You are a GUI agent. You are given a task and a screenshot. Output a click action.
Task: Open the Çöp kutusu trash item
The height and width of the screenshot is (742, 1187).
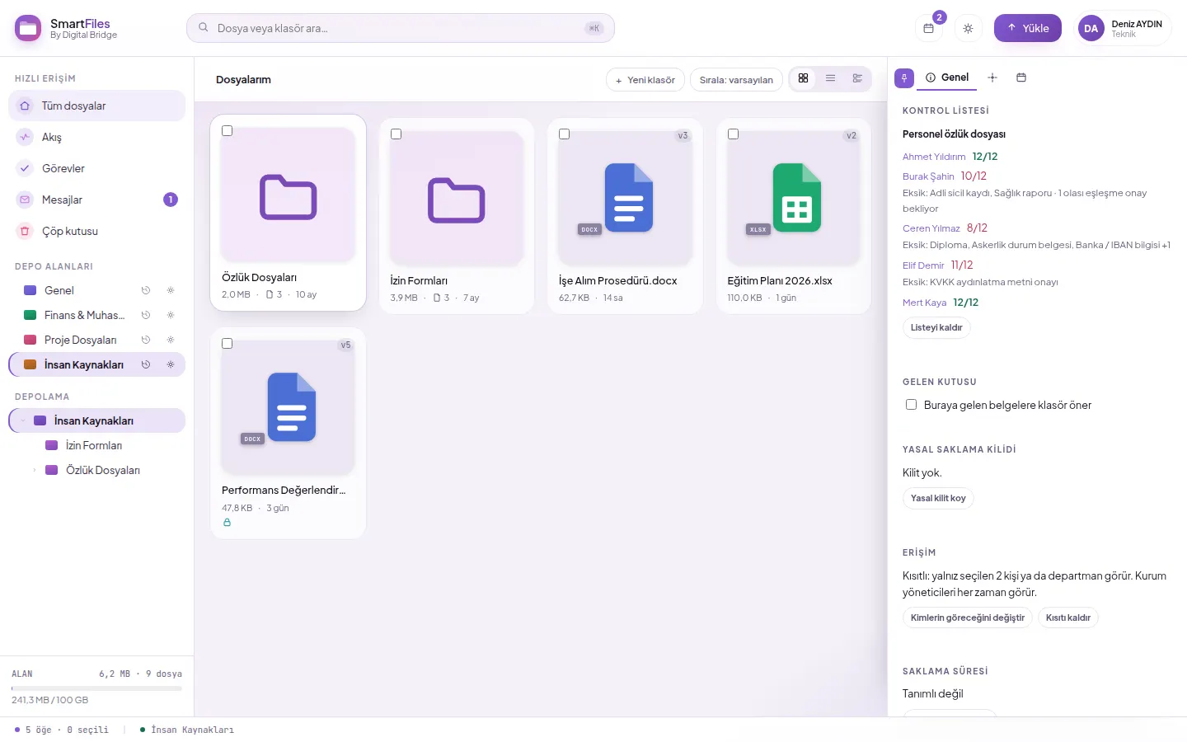tap(96, 231)
